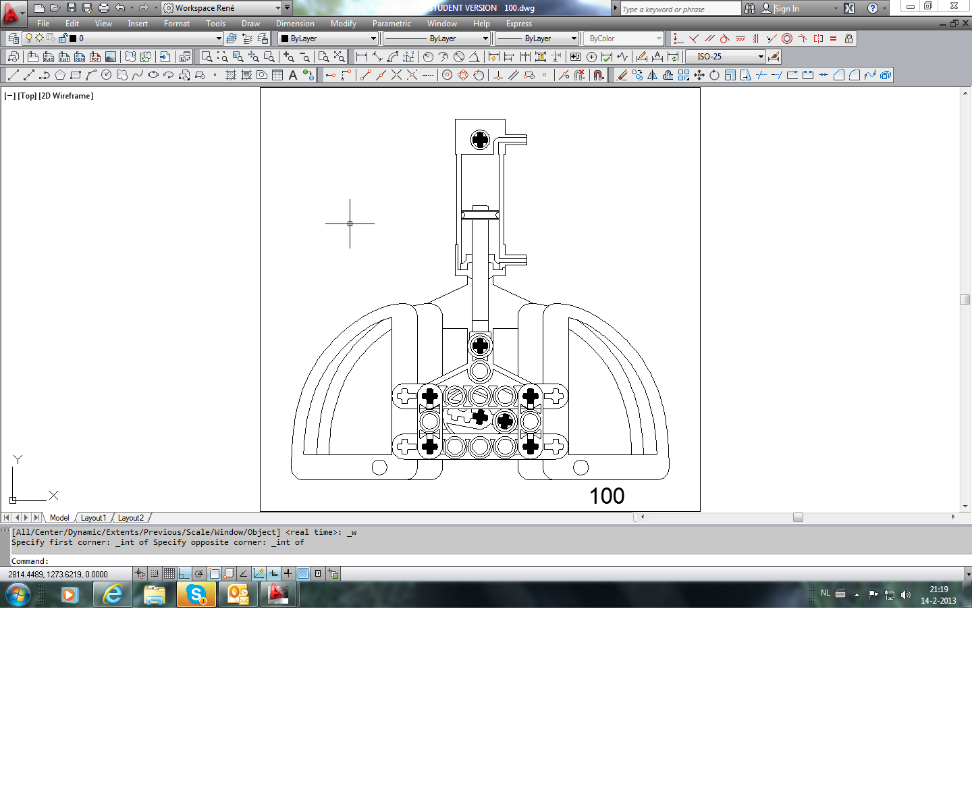The height and width of the screenshot is (786, 972).
Task: Select the Mirror tool
Action: 653,75
